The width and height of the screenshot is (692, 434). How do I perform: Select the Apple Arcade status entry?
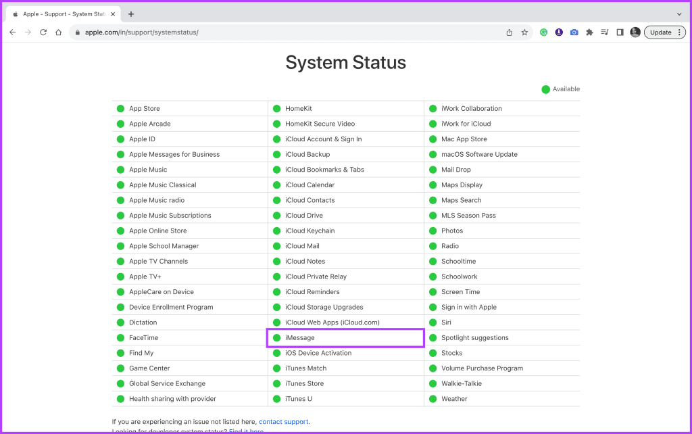(x=149, y=124)
